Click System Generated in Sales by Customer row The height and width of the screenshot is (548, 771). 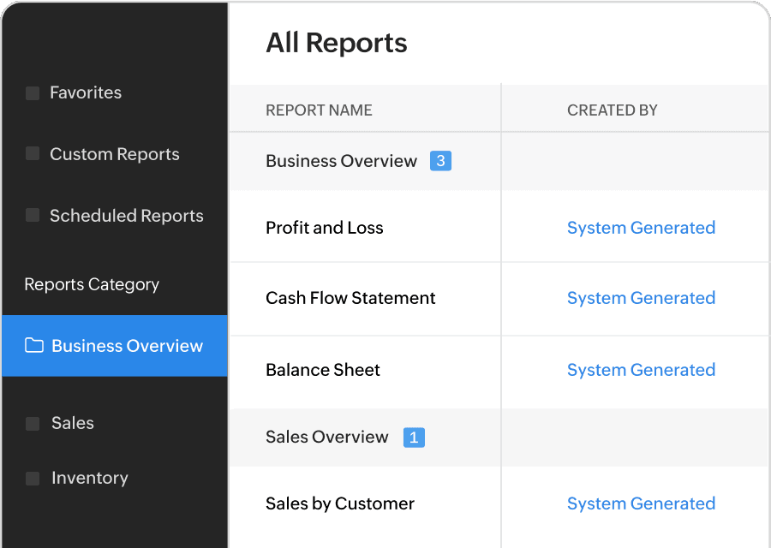641,503
